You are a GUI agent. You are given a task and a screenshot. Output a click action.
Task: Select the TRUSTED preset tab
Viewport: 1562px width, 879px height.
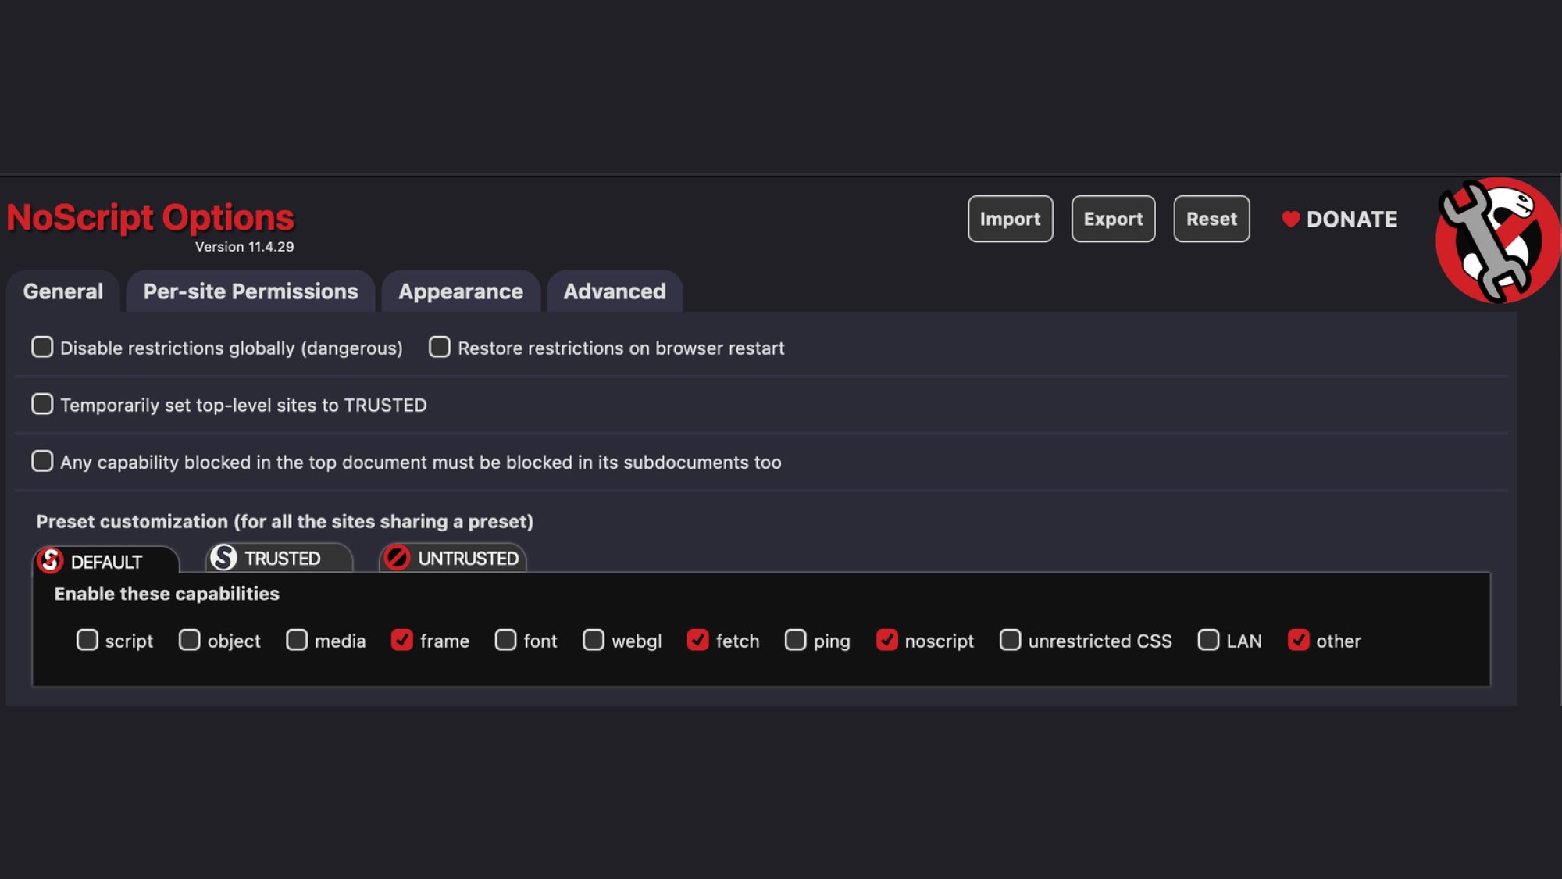[x=280, y=558]
